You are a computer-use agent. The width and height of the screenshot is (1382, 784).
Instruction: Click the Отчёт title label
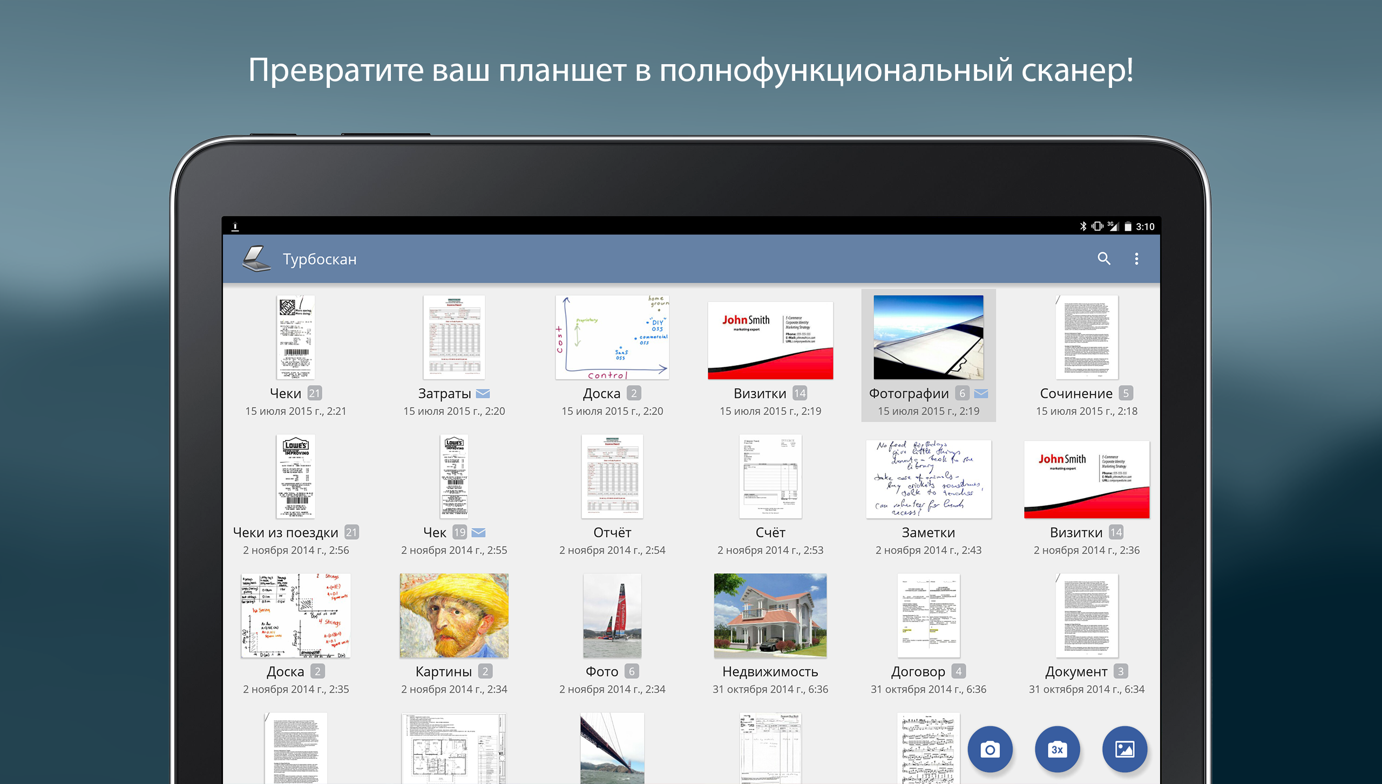[x=612, y=533]
